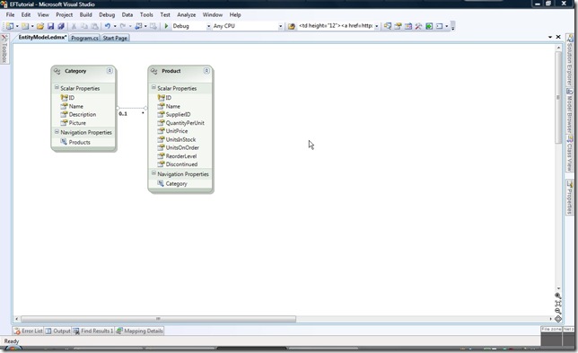Screen dimensions: 578x353
Task: Click the Open File folder icon
Action: (40, 26)
